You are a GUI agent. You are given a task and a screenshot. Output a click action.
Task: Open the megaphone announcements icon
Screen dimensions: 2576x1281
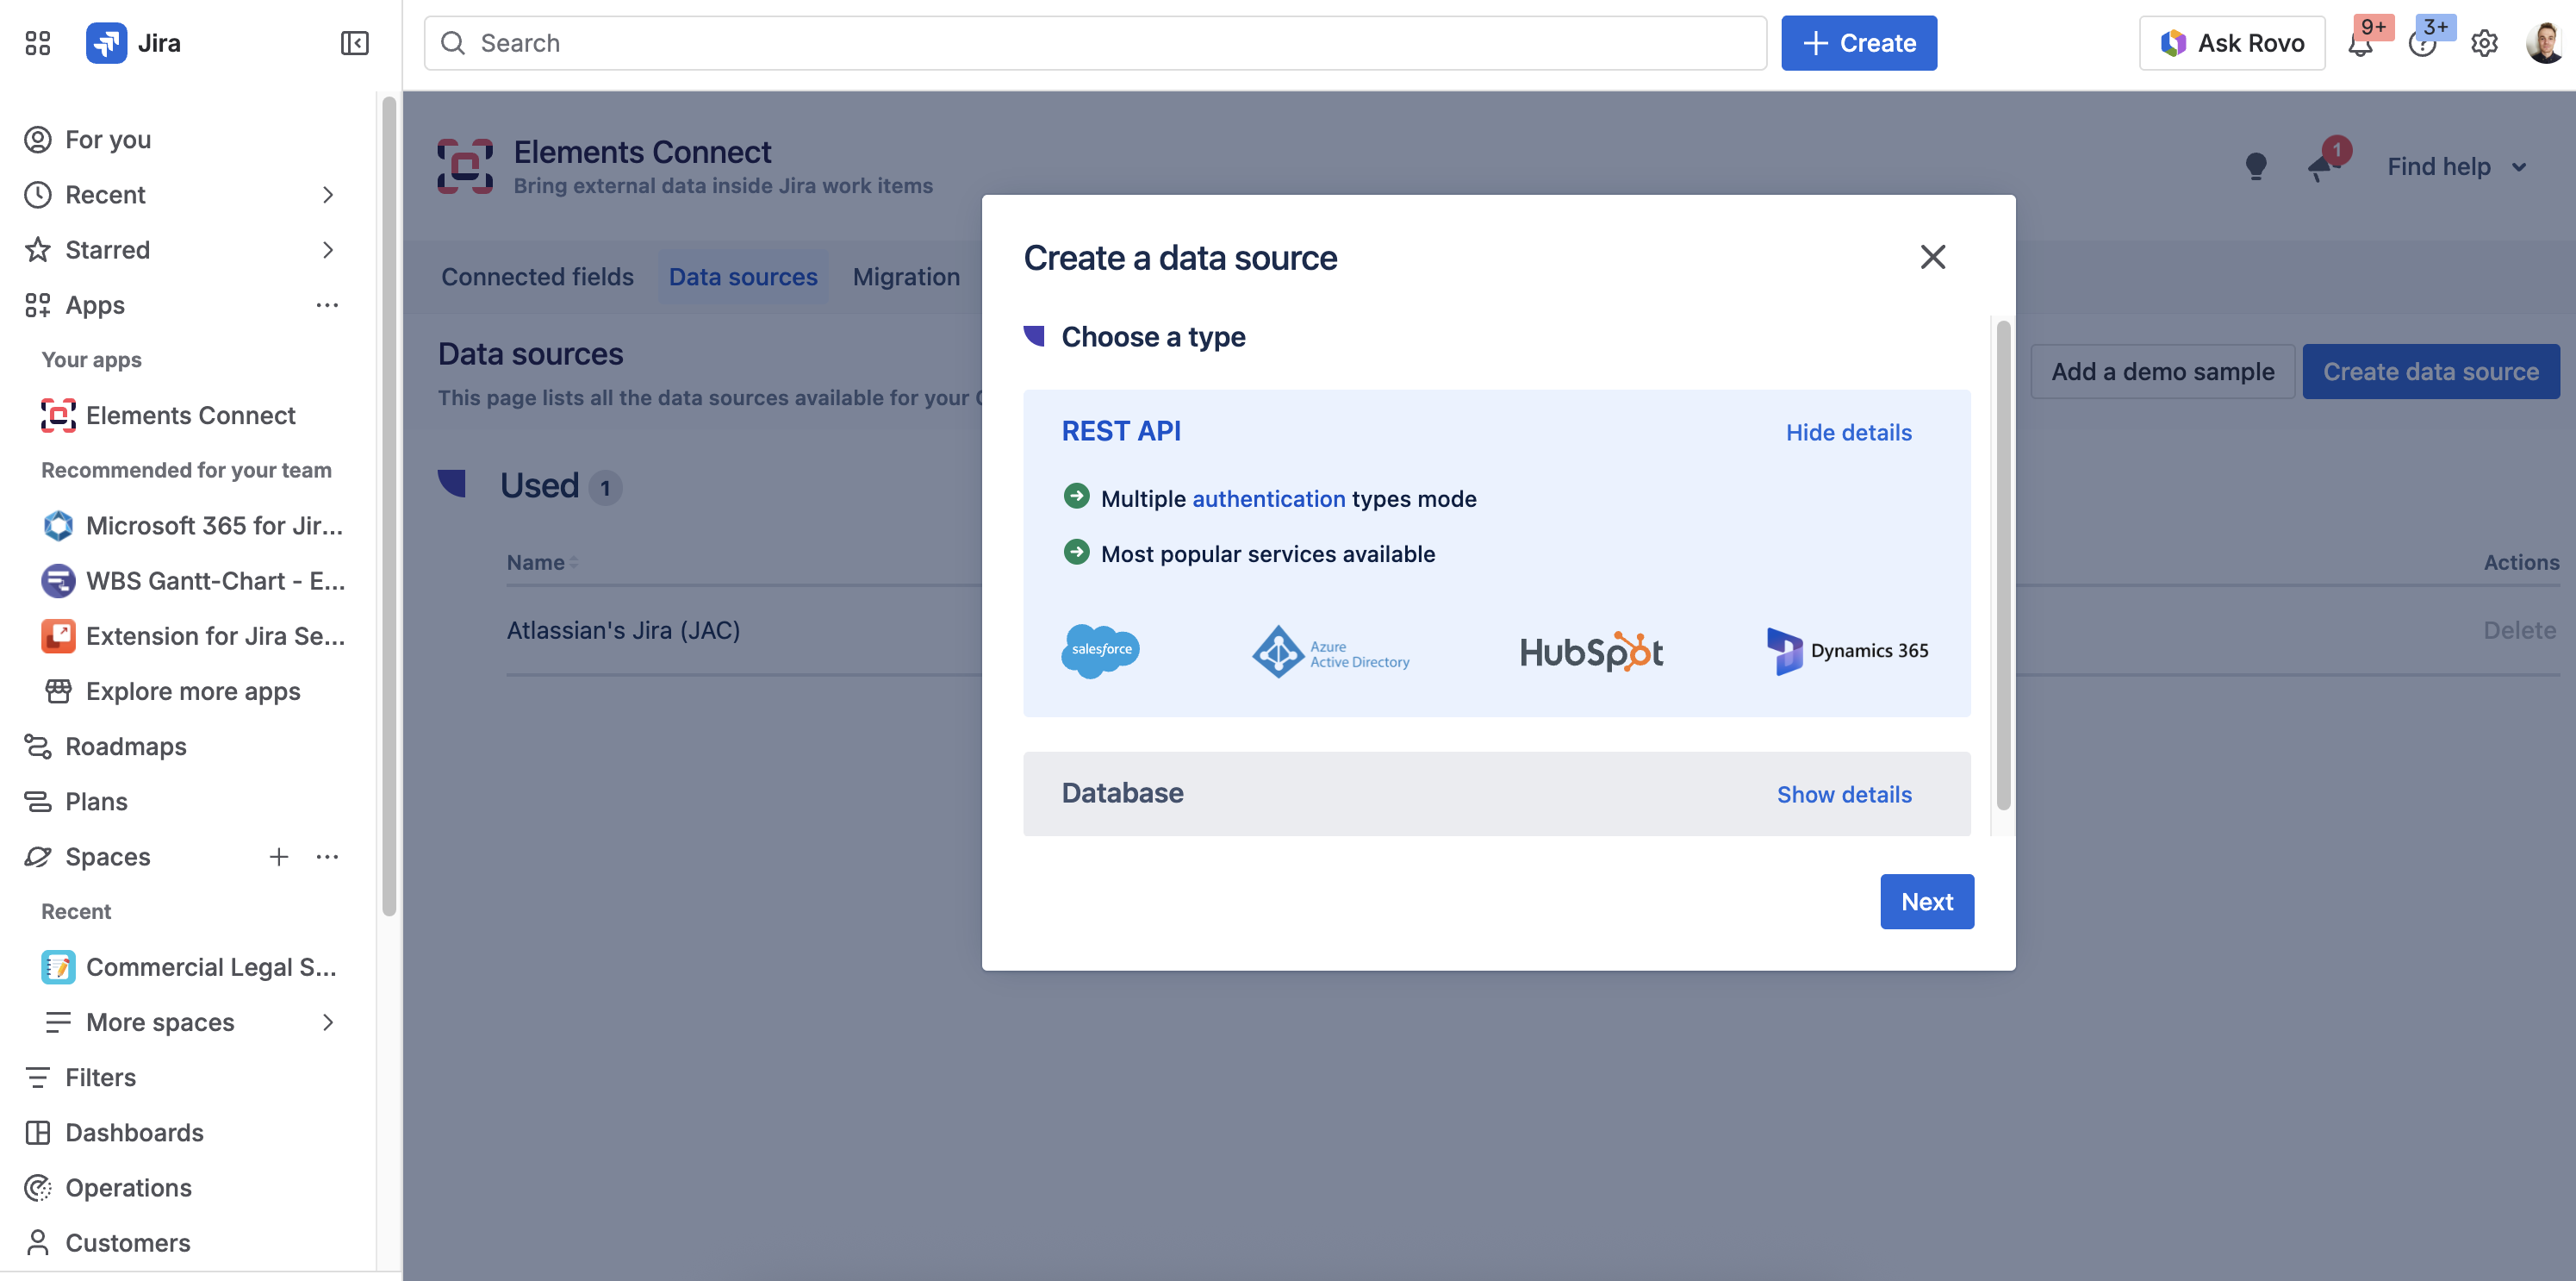pyautogui.click(x=2321, y=166)
